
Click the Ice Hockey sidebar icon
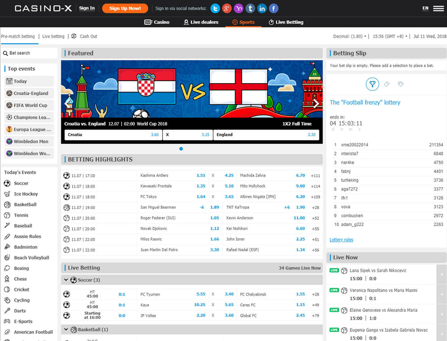tap(7, 194)
